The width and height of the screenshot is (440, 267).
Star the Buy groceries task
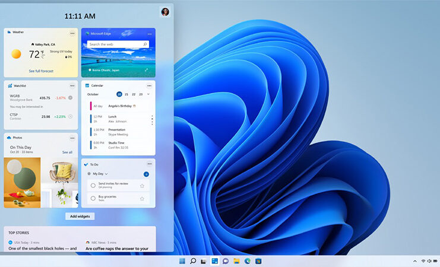[x=142, y=198]
